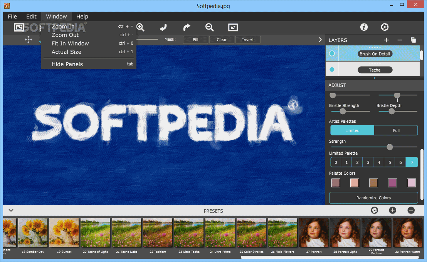Pick the first mauve palette color swatch

point(336,183)
